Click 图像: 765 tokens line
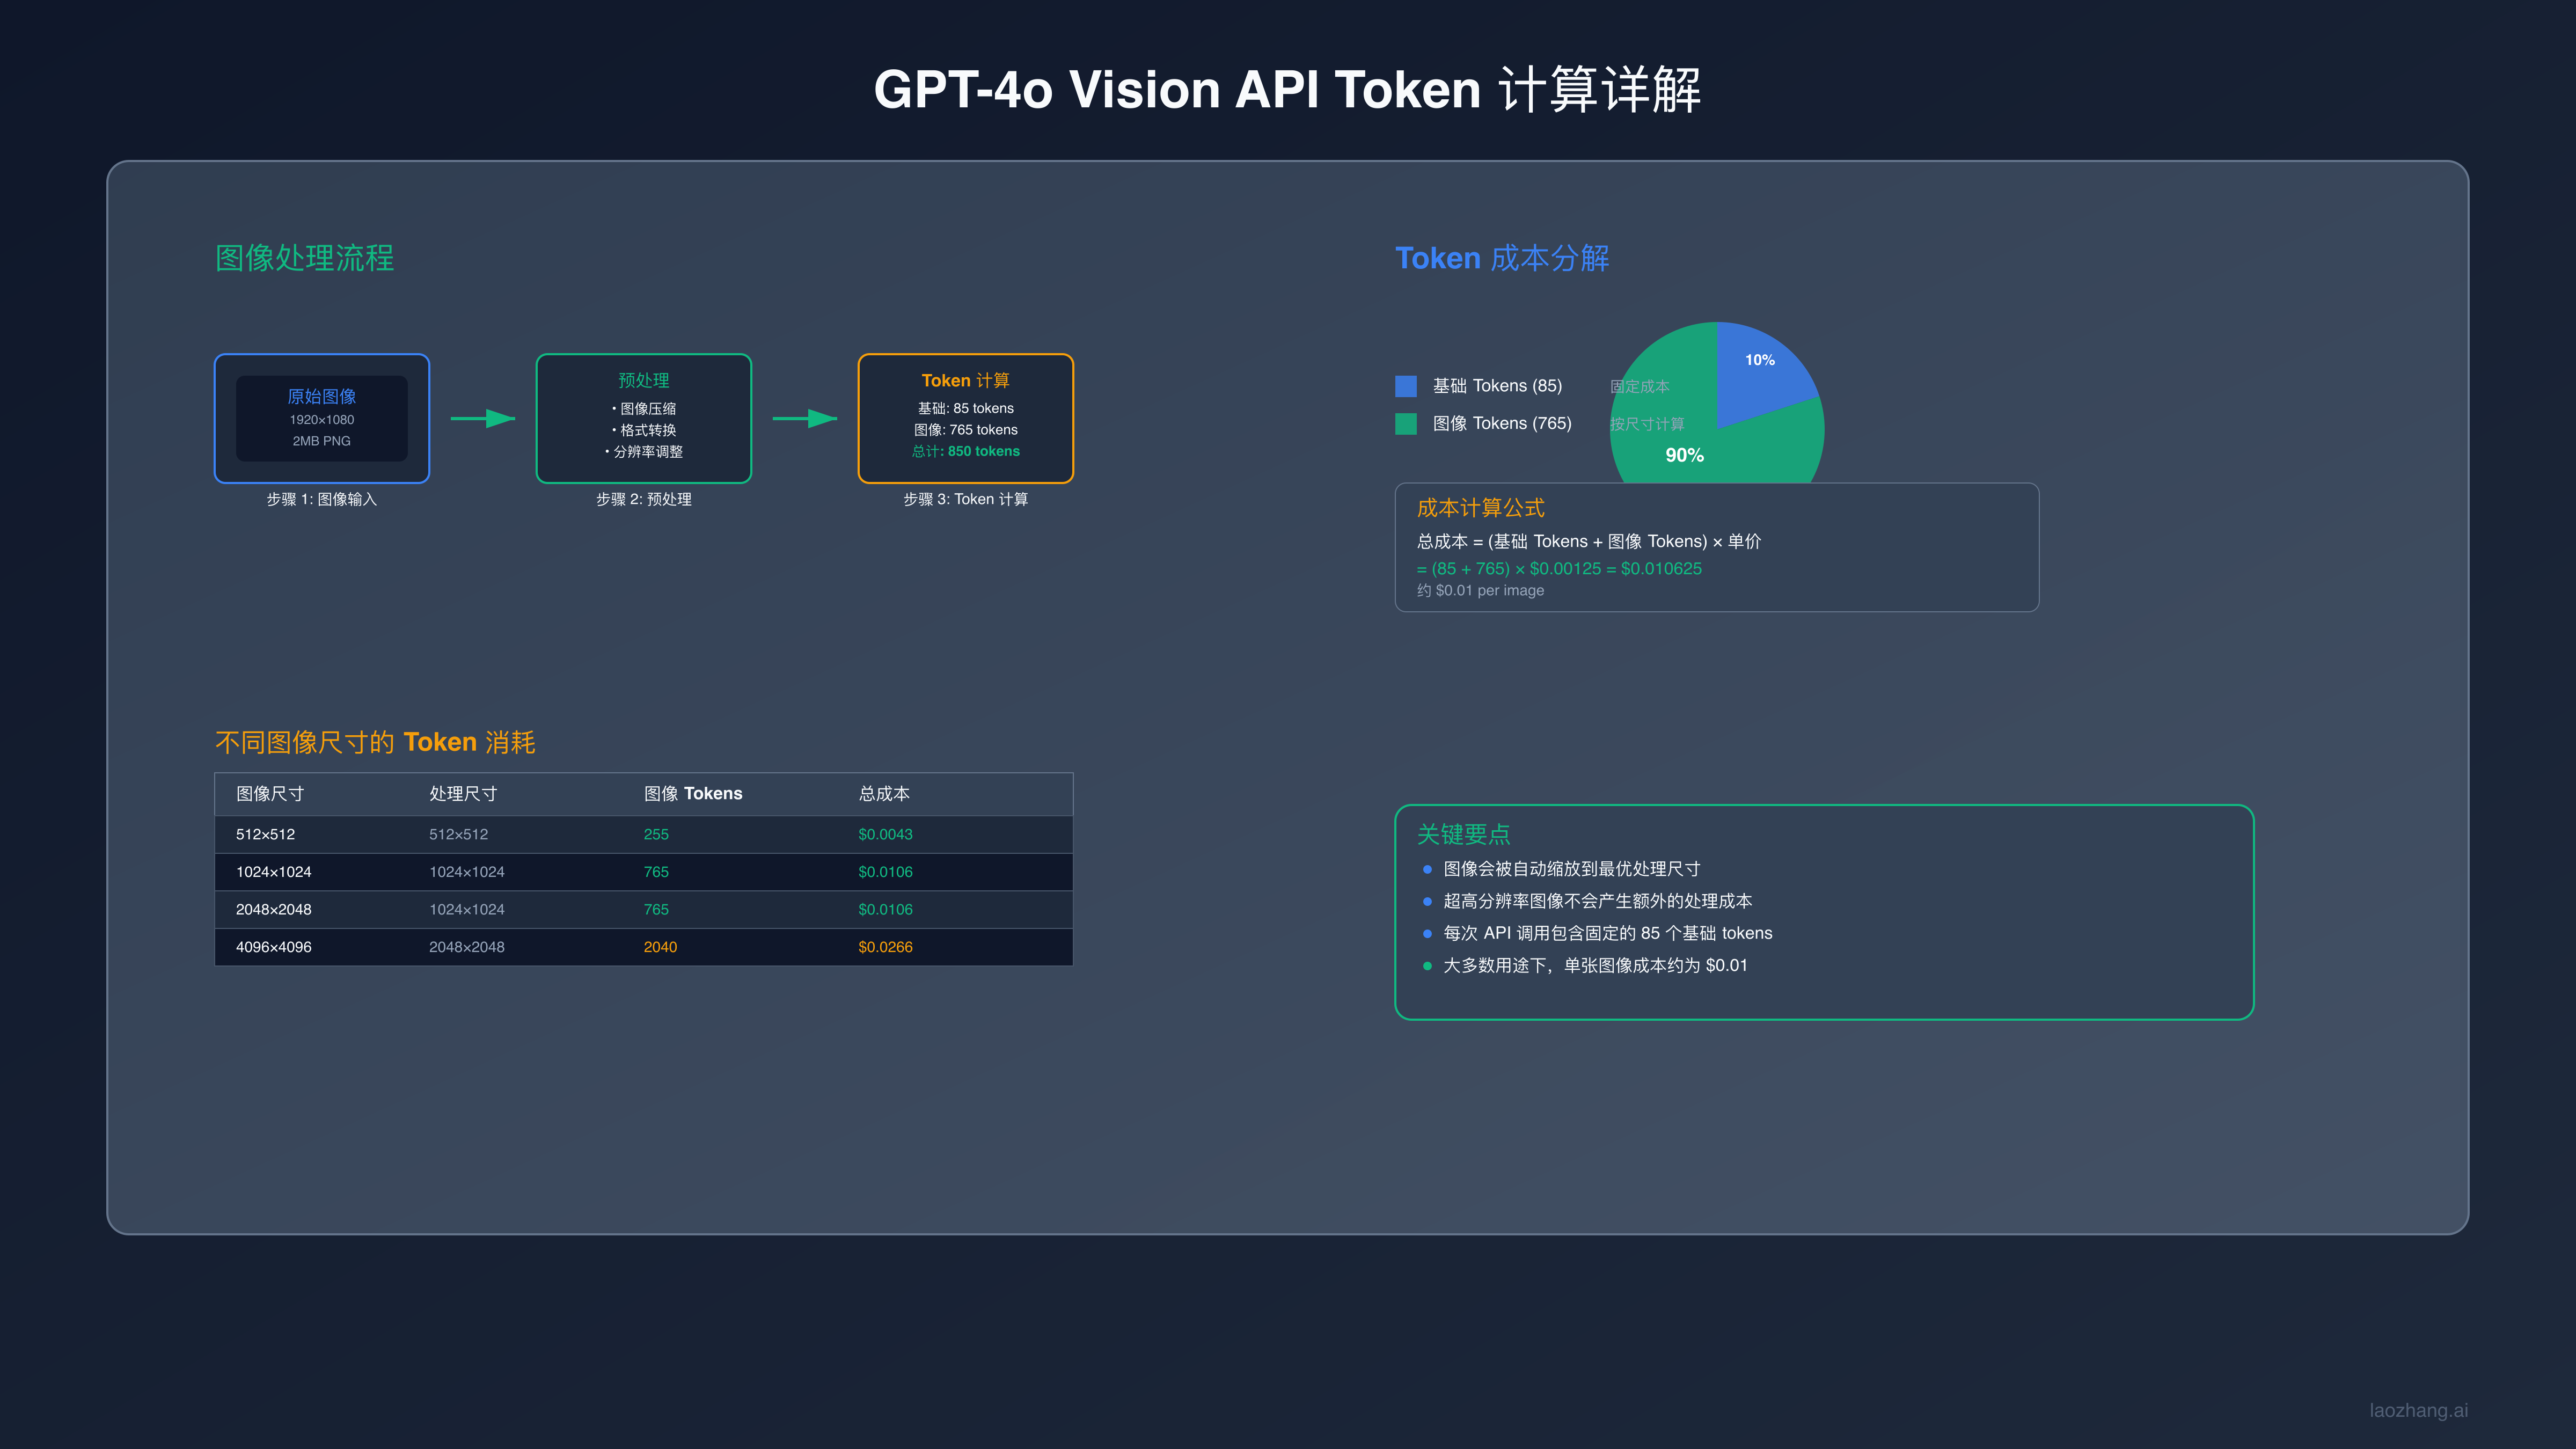The height and width of the screenshot is (1449, 2576). click(965, 430)
